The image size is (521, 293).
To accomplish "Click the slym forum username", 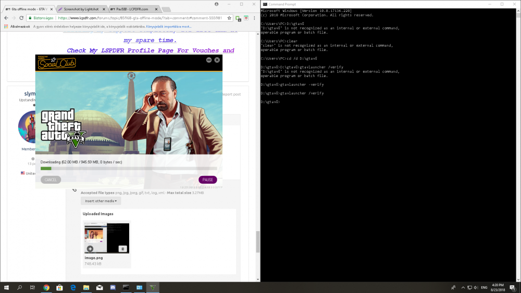I will (x=30, y=94).
